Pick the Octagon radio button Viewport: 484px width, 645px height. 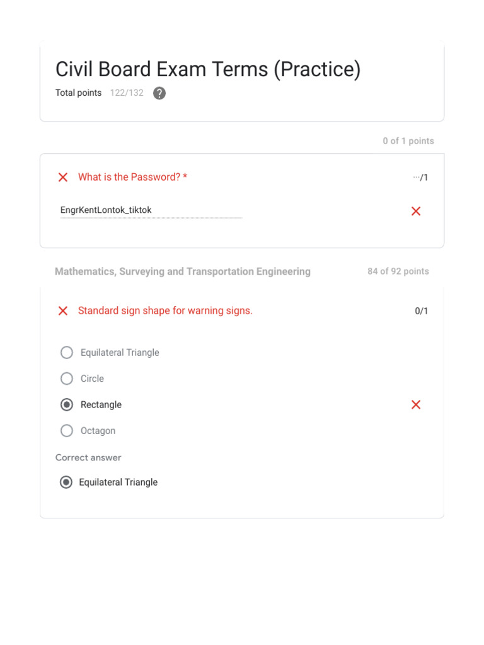tap(67, 431)
